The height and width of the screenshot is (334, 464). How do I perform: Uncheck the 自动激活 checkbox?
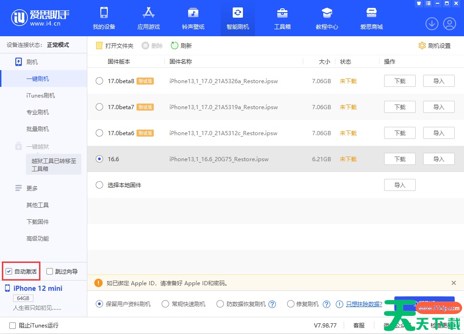(9, 271)
